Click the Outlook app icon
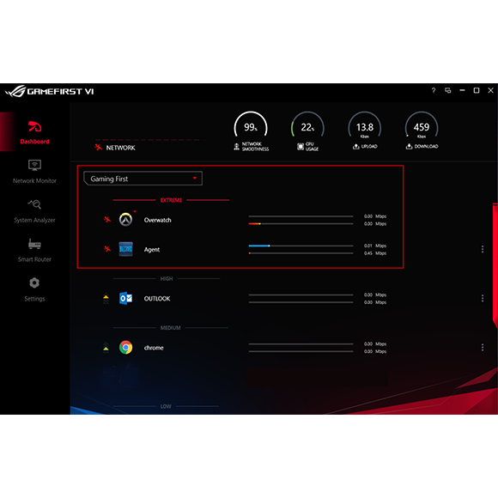 click(125, 298)
